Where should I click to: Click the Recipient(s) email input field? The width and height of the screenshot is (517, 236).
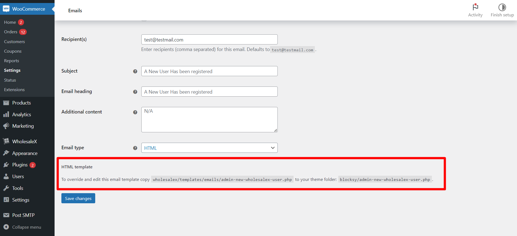coord(209,40)
